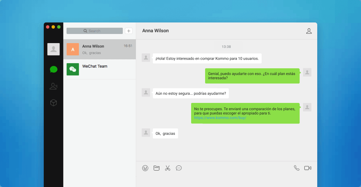This screenshot has height=187, width=361.
Task: Open the kommo.com/buy link
Action: point(220,118)
